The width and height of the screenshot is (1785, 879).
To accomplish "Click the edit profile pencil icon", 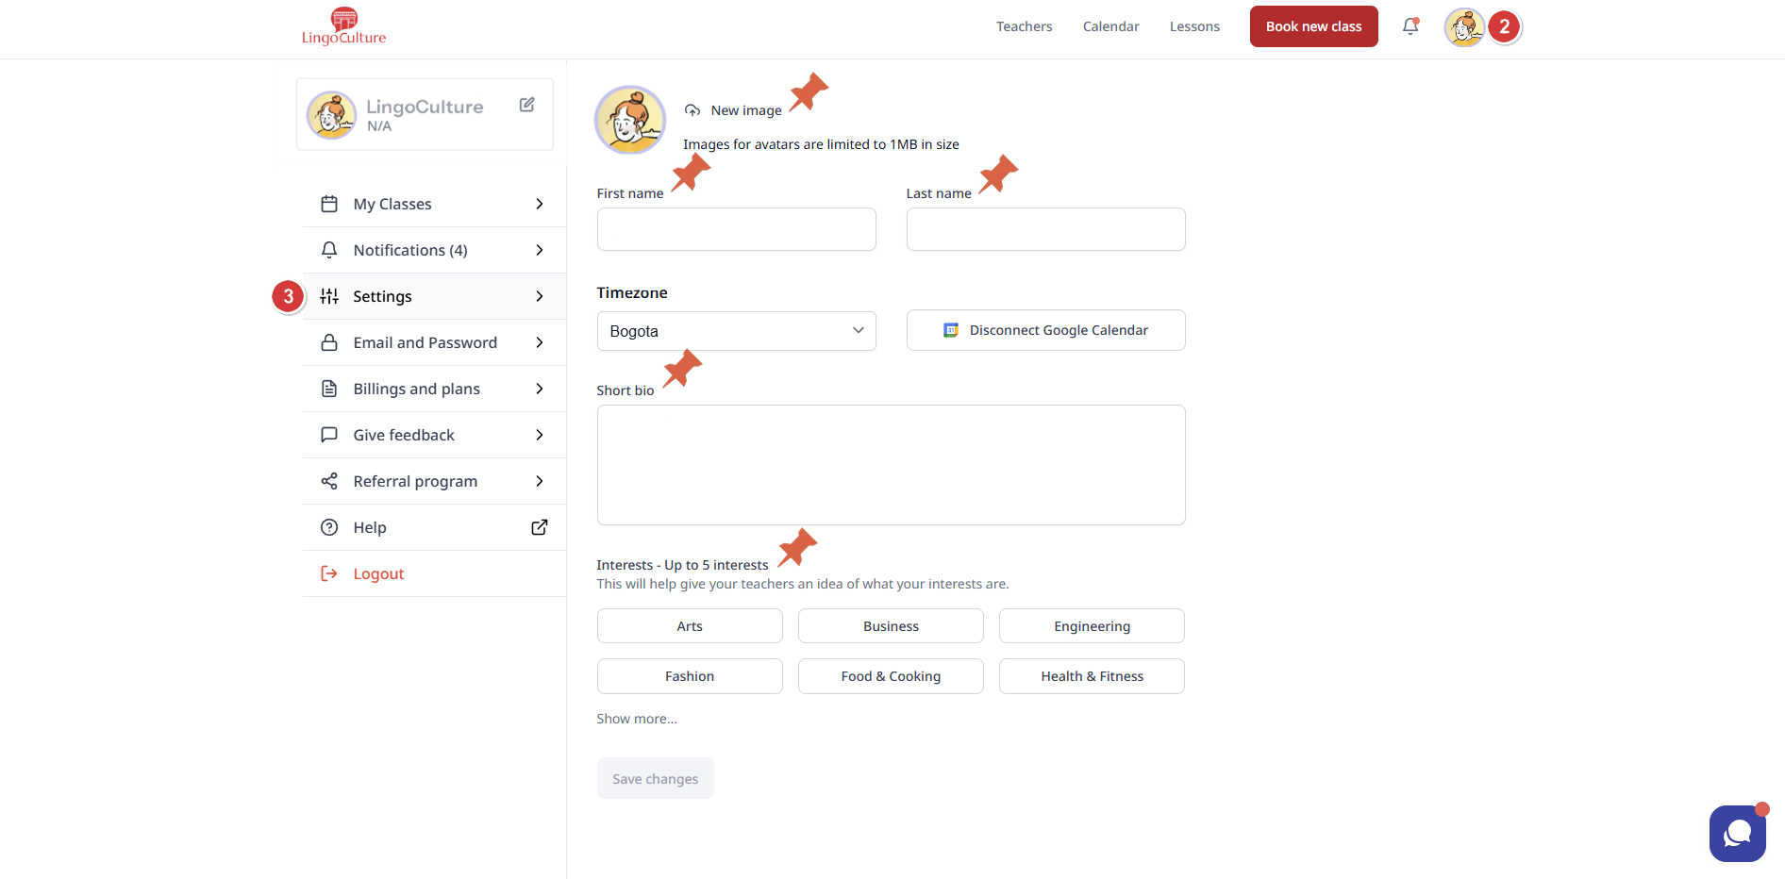I will tap(527, 105).
